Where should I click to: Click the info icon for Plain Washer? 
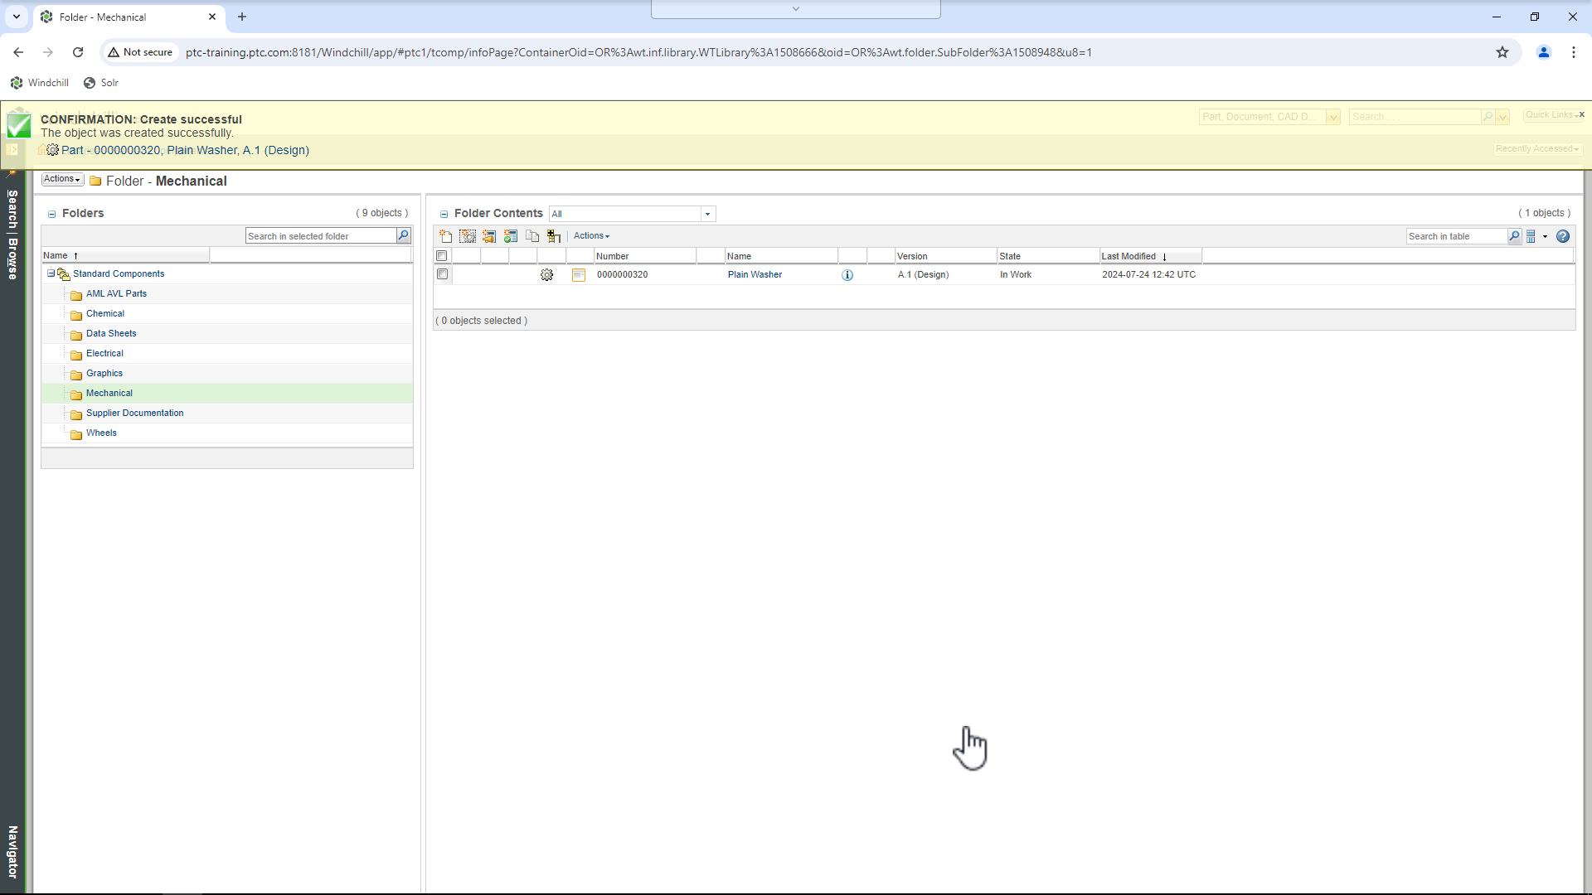pos(847,275)
